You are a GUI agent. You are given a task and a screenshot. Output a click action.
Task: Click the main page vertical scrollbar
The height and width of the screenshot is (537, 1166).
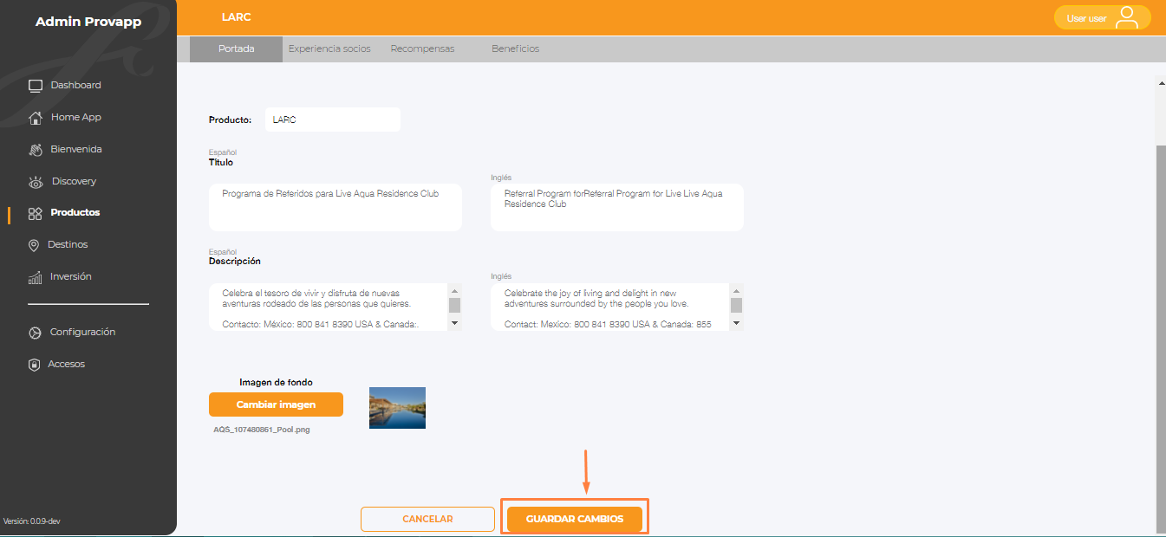click(1161, 339)
